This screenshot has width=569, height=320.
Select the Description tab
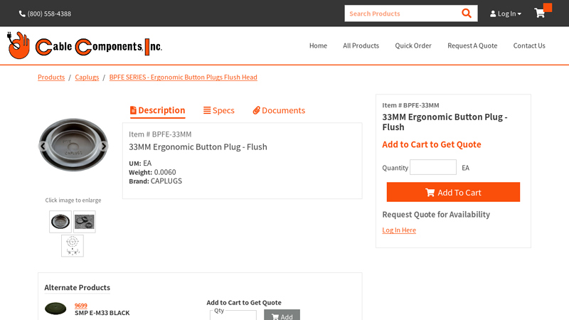pyautogui.click(x=157, y=110)
